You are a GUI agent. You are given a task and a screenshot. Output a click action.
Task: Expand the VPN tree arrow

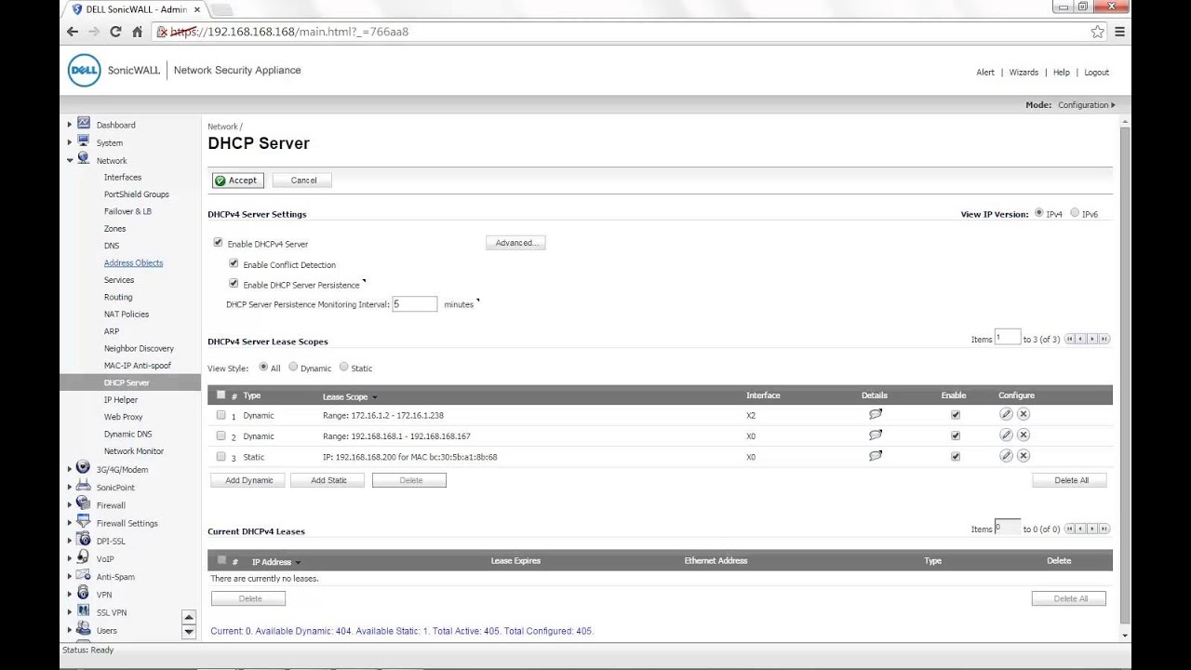point(69,594)
